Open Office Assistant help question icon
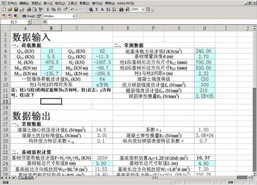Screen dimensions: 257x185 (x=148, y=9)
